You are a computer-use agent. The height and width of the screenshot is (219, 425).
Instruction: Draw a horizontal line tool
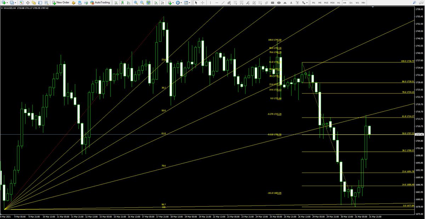(x=217, y=2)
